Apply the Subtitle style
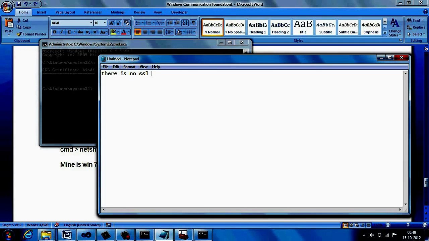429x241 pixels. point(325,27)
